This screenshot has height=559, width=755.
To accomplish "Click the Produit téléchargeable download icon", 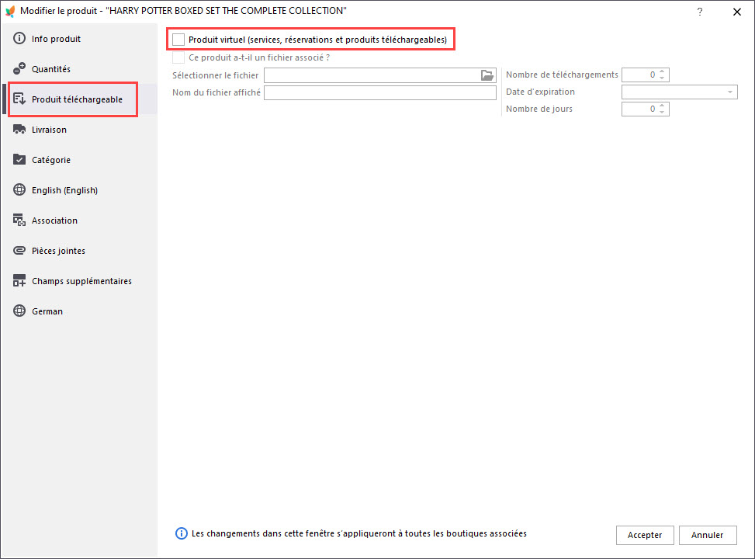I will click(x=19, y=99).
